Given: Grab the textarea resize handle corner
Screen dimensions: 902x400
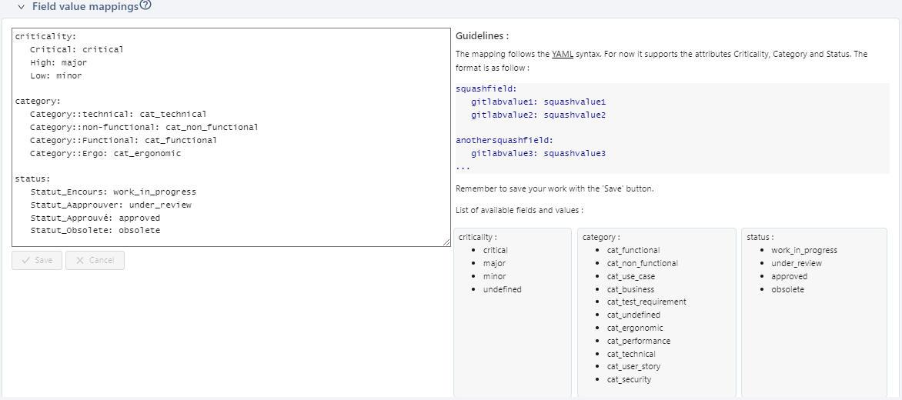Looking at the screenshot, I should point(446,242).
